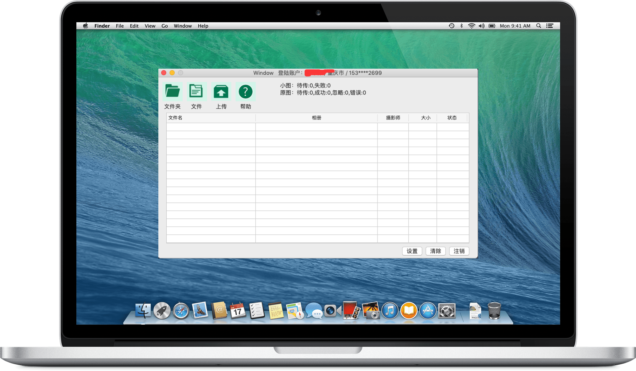This screenshot has height=371, width=636.
Task: Open iBooks orange book icon in Dock
Action: (x=409, y=310)
